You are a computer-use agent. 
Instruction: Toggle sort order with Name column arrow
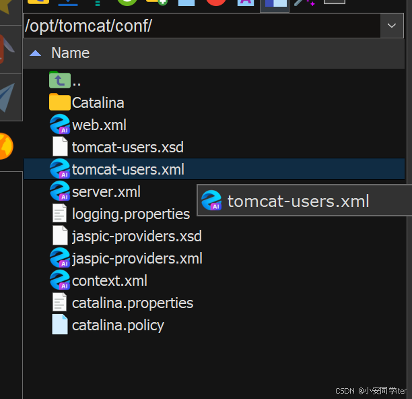pos(36,53)
